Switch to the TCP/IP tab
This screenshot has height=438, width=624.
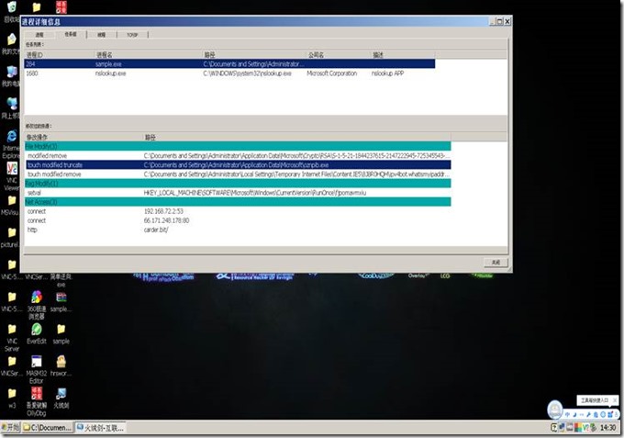pos(133,33)
